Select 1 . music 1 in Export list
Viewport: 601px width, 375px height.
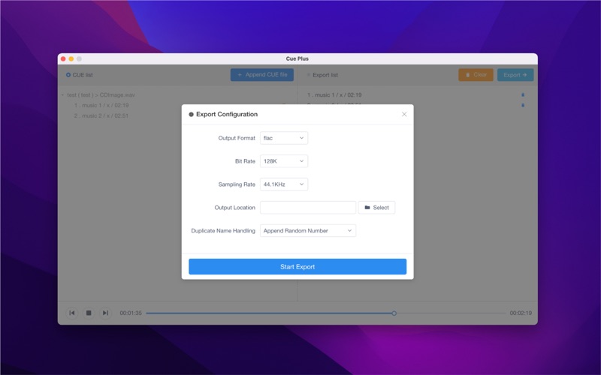[334, 95]
